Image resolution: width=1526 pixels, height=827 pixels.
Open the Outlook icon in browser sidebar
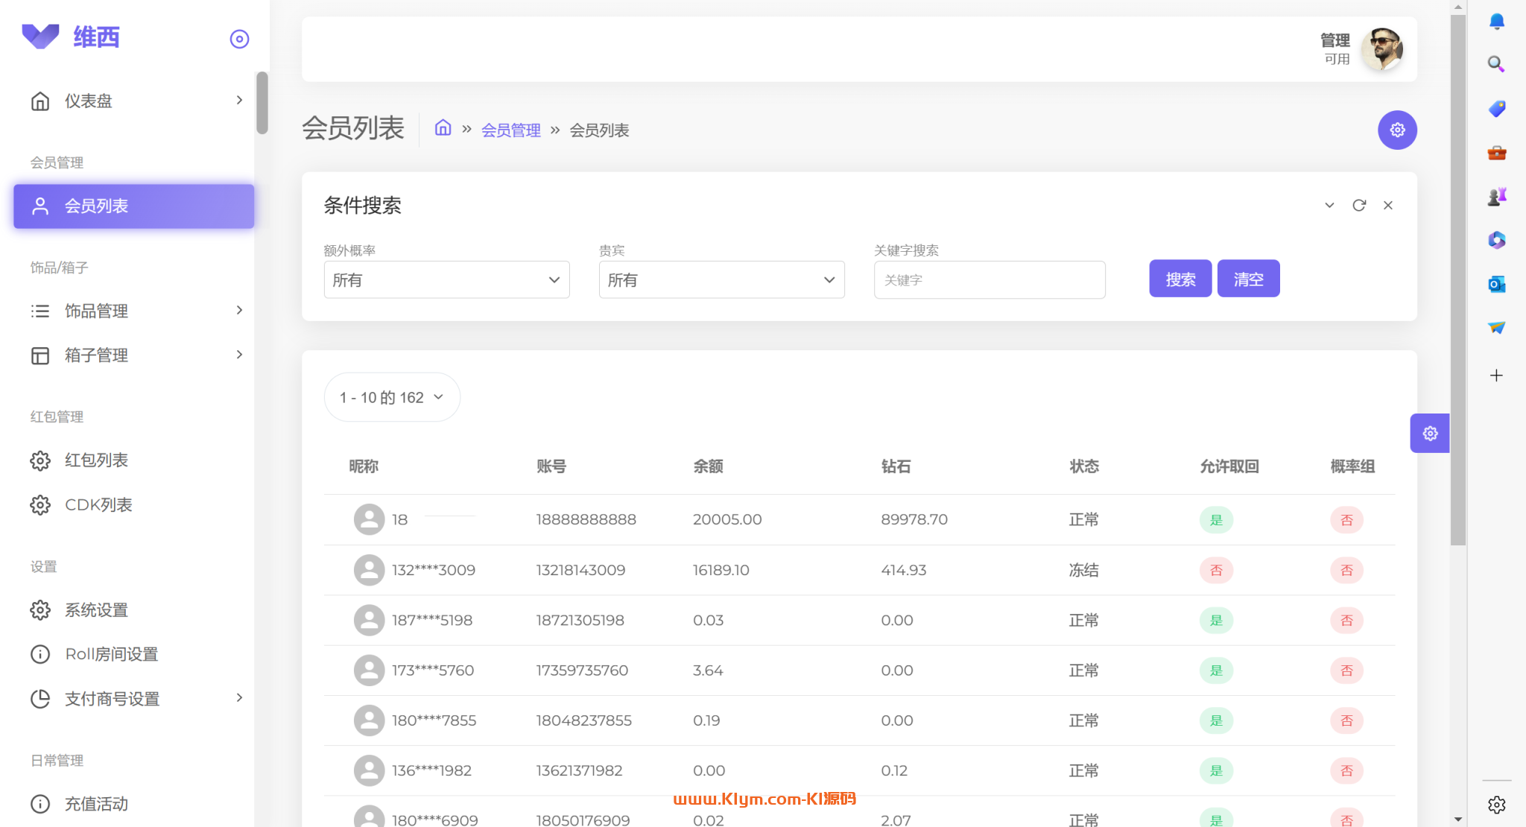tap(1496, 284)
